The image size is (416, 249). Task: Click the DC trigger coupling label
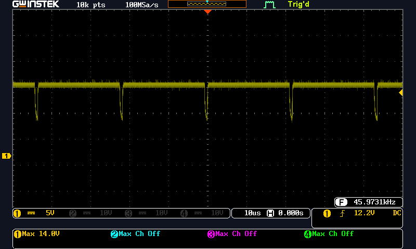[x=397, y=213]
